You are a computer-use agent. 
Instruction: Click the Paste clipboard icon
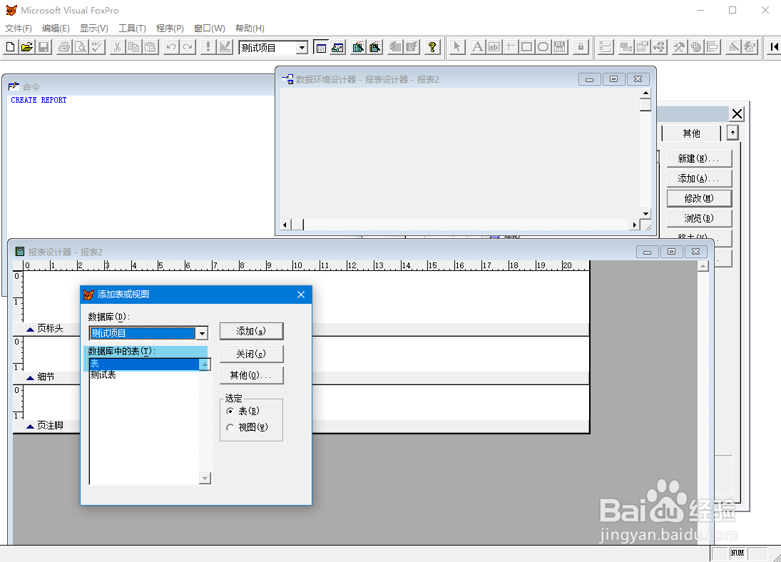pos(150,47)
